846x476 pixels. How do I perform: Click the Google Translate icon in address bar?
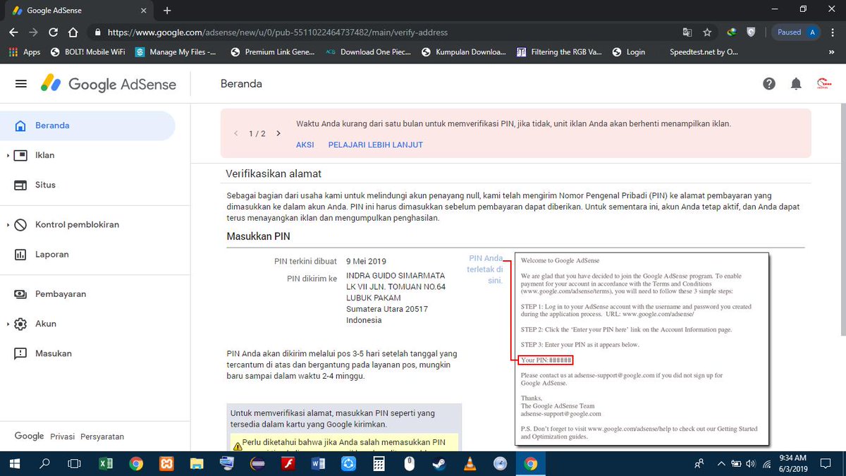[x=687, y=32]
